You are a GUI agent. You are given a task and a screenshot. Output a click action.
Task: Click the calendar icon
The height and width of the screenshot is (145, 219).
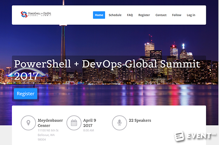[74, 123]
